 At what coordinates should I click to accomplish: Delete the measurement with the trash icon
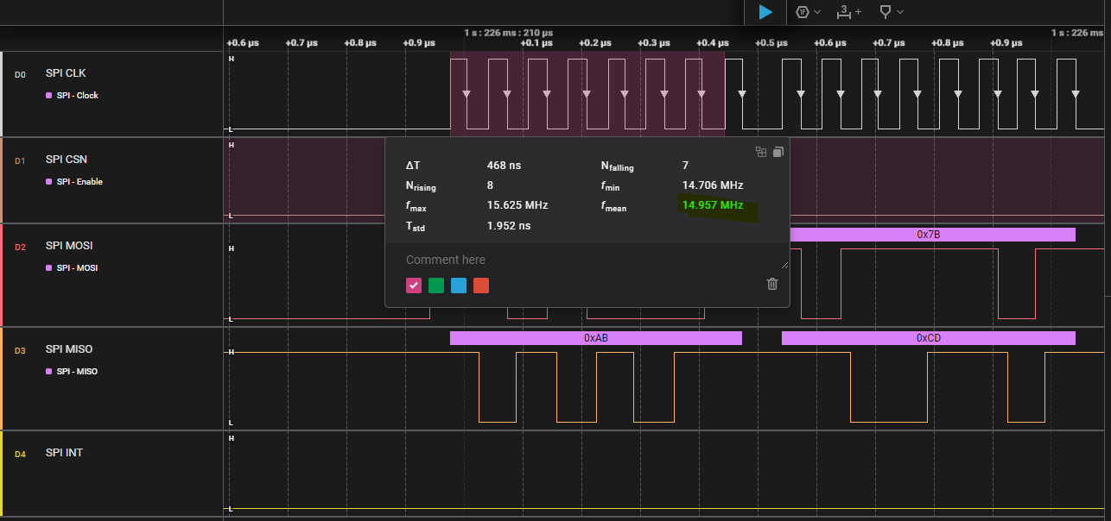[772, 284]
